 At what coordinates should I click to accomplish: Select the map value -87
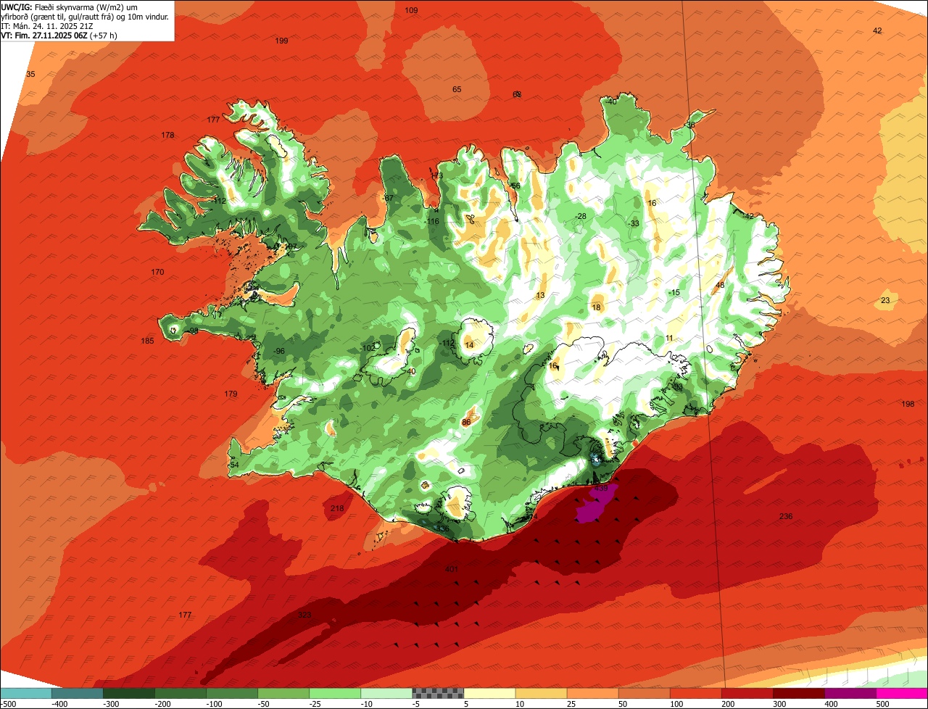coord(388,198)
